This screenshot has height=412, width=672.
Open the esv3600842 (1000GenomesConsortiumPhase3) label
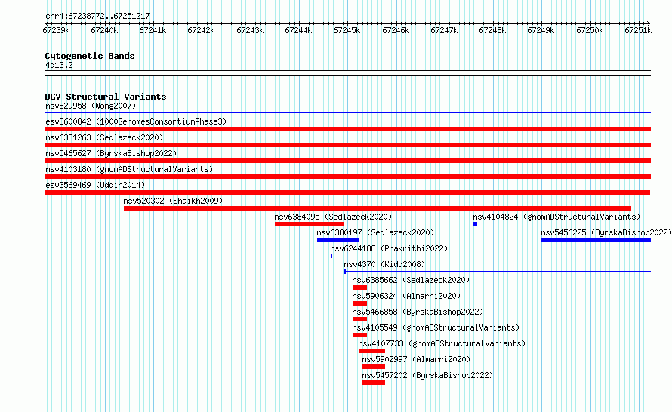[136, 121]
